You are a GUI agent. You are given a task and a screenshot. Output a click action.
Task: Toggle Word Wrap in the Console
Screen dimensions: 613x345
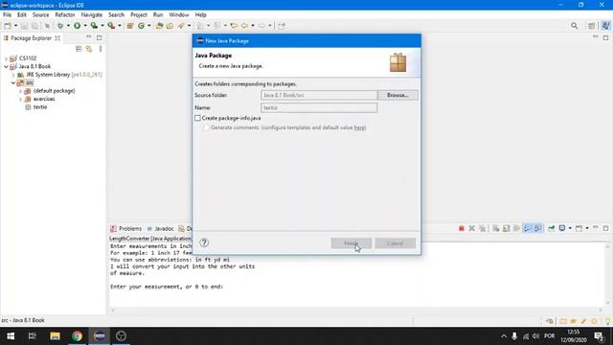point(516,228)
